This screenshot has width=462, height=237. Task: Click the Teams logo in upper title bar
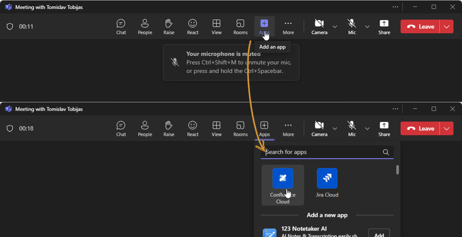point(8,7)
